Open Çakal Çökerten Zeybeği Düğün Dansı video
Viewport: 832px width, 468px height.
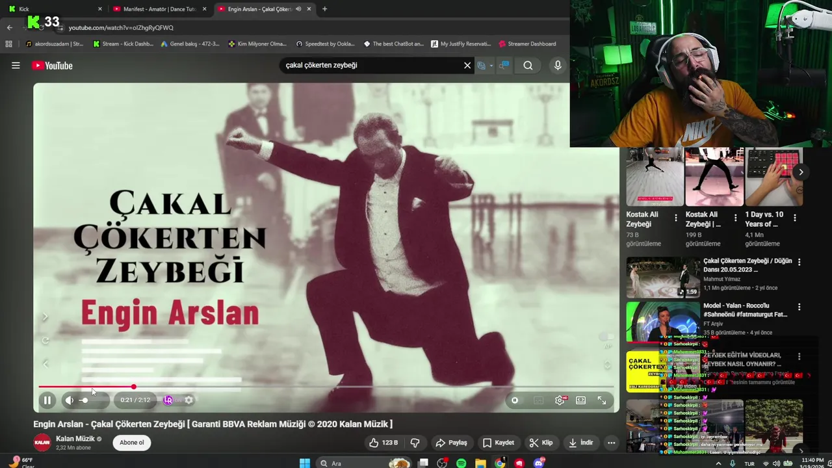[x=663, y=278]
